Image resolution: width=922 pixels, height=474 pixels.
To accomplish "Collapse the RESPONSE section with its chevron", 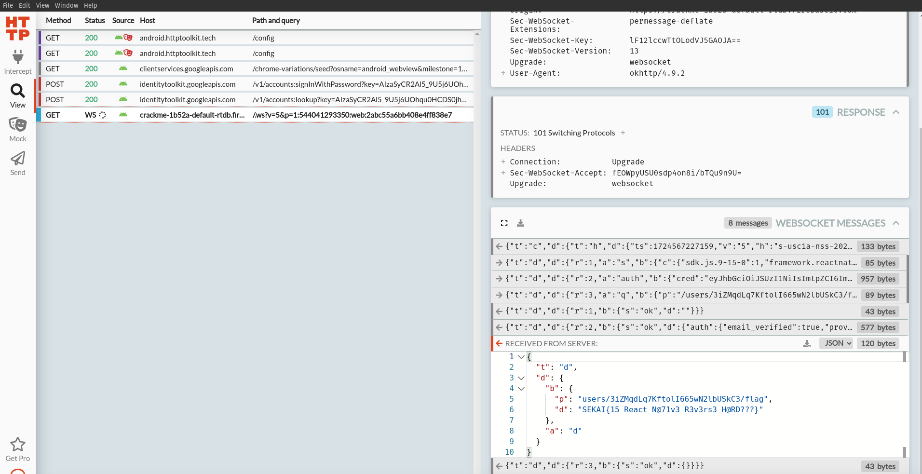I will click(896, 112).
